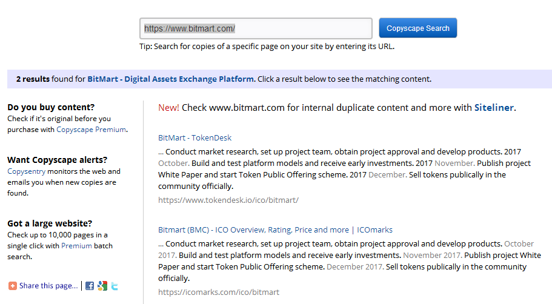Open the Bitmart (BMC) ICOmarks result title
Viewport: 552px width, 304px height.
click(275, 230)
